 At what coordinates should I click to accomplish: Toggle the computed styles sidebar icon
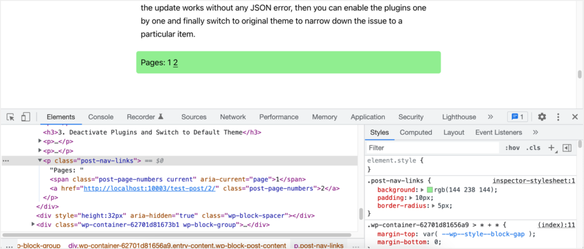coord(566,148)
